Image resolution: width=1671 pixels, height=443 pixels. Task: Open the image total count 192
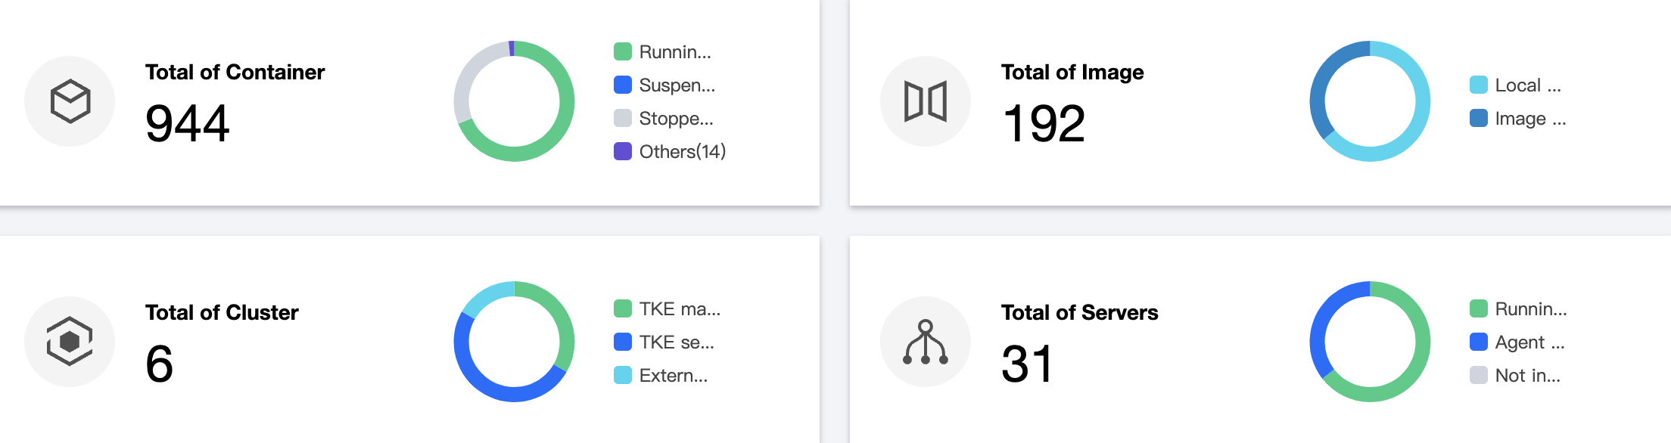1043,124
